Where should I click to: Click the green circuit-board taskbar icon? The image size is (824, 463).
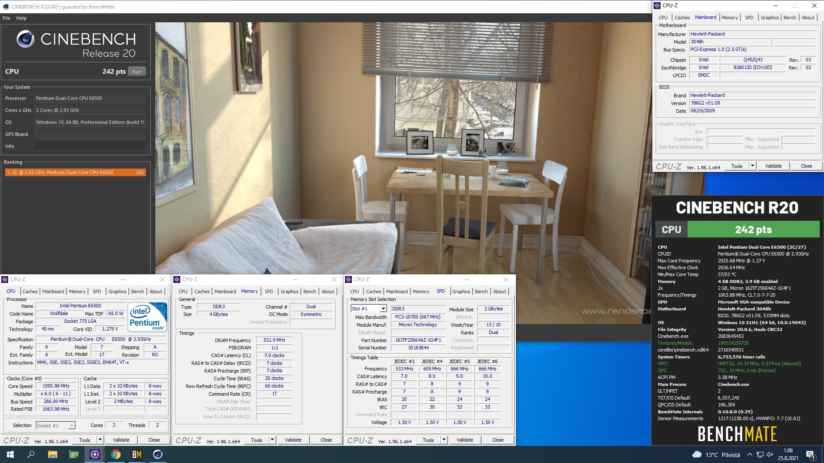click(74, 454)
